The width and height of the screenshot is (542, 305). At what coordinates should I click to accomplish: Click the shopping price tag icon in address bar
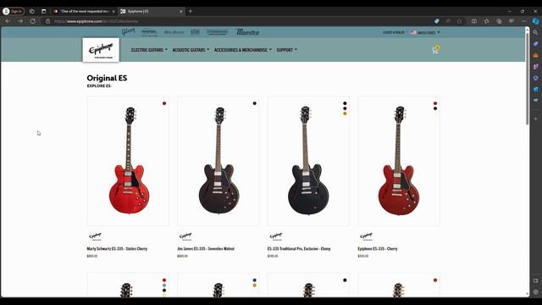pyautogui.click(x=437, y=21)
